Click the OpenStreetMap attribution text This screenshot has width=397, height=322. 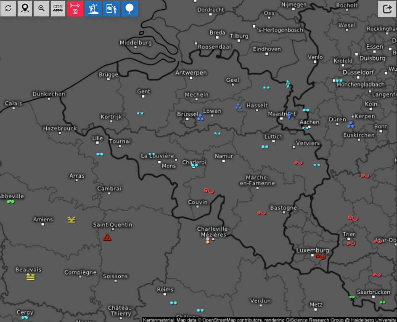(269, 319)
